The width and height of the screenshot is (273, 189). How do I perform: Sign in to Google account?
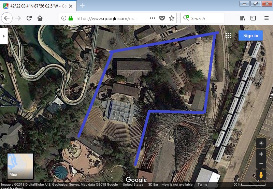tap(251, 35)
